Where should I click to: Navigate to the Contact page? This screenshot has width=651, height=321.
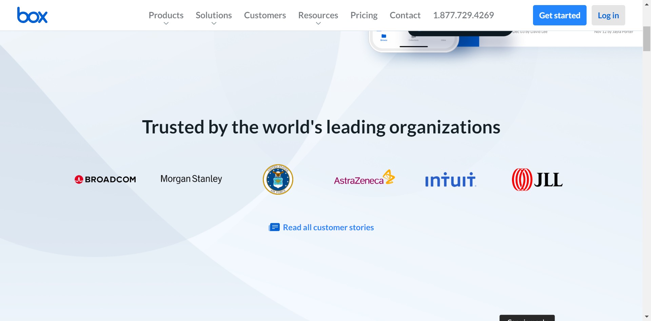pos(405,15)
